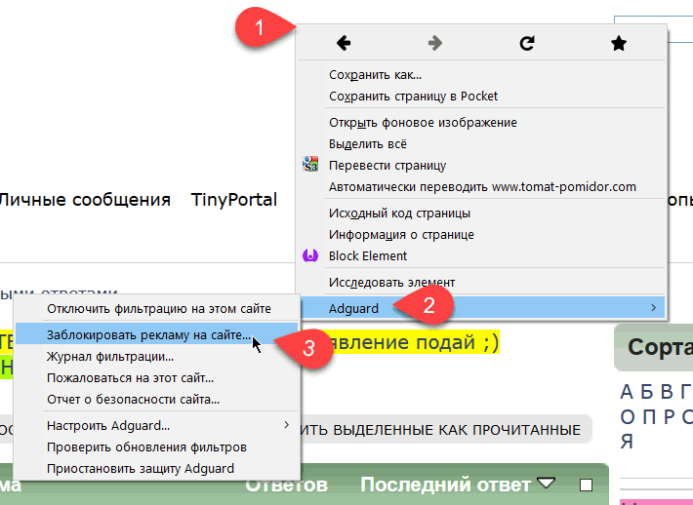The width and height of the screenshot is (693, 505).
Task: Click the Reload icon in context menu
Action: pos(527,43)
